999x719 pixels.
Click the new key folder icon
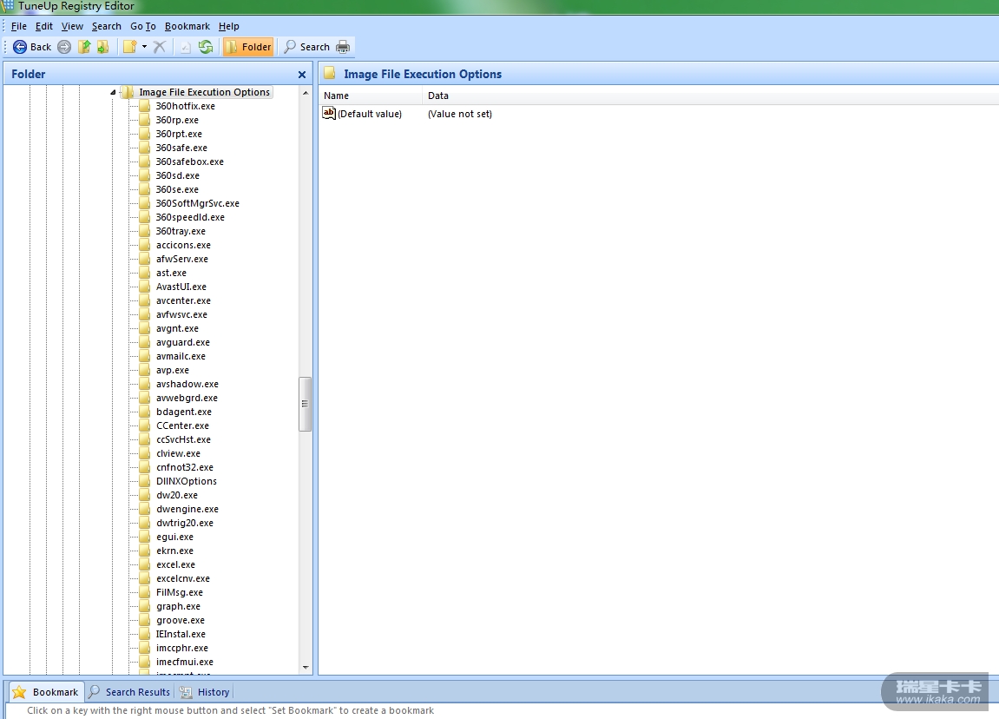pyautogui.click(x=129, y=47)
